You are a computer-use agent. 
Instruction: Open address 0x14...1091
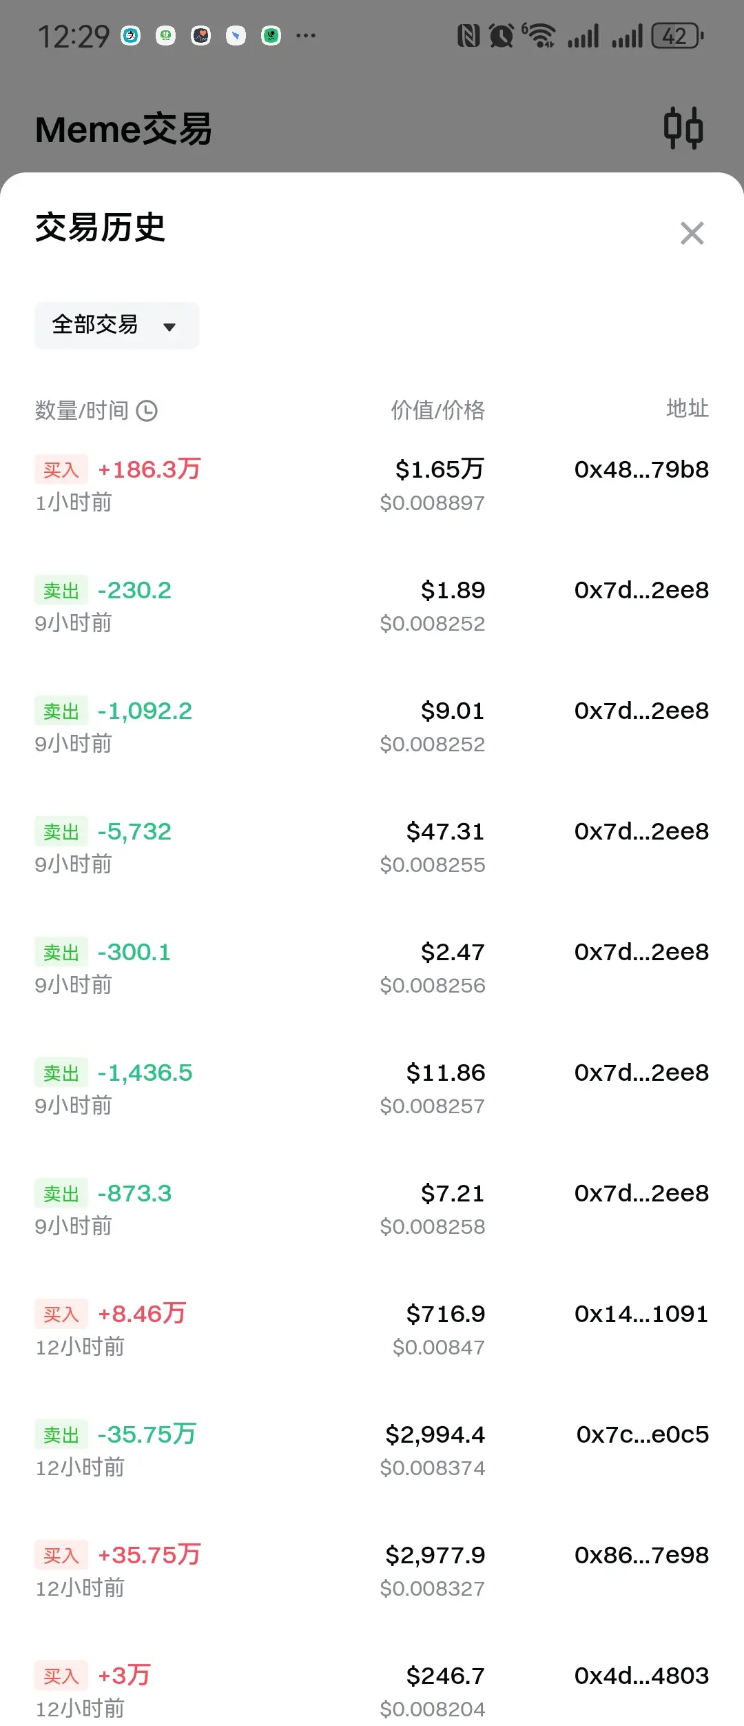coord(641,1314)
